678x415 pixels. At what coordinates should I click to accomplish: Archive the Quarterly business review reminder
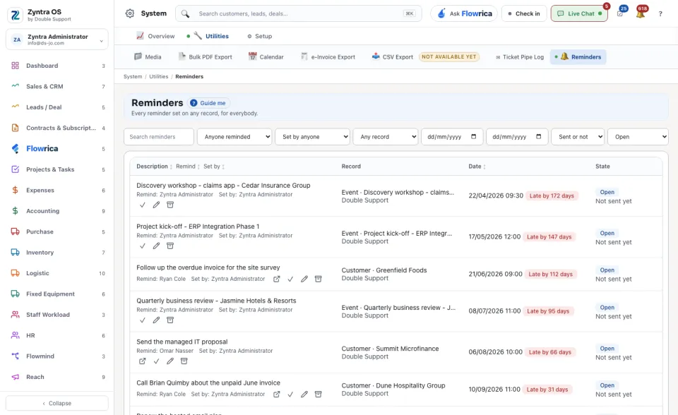point(170,320)
